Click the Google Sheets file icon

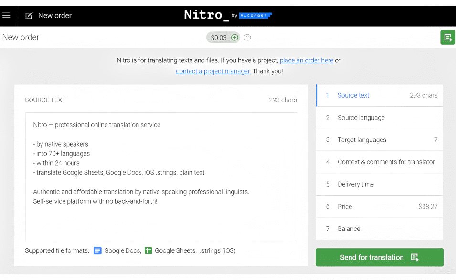click(x=148, y=250)
